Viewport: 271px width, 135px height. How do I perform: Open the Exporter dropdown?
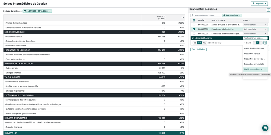[x=259, y=4]
